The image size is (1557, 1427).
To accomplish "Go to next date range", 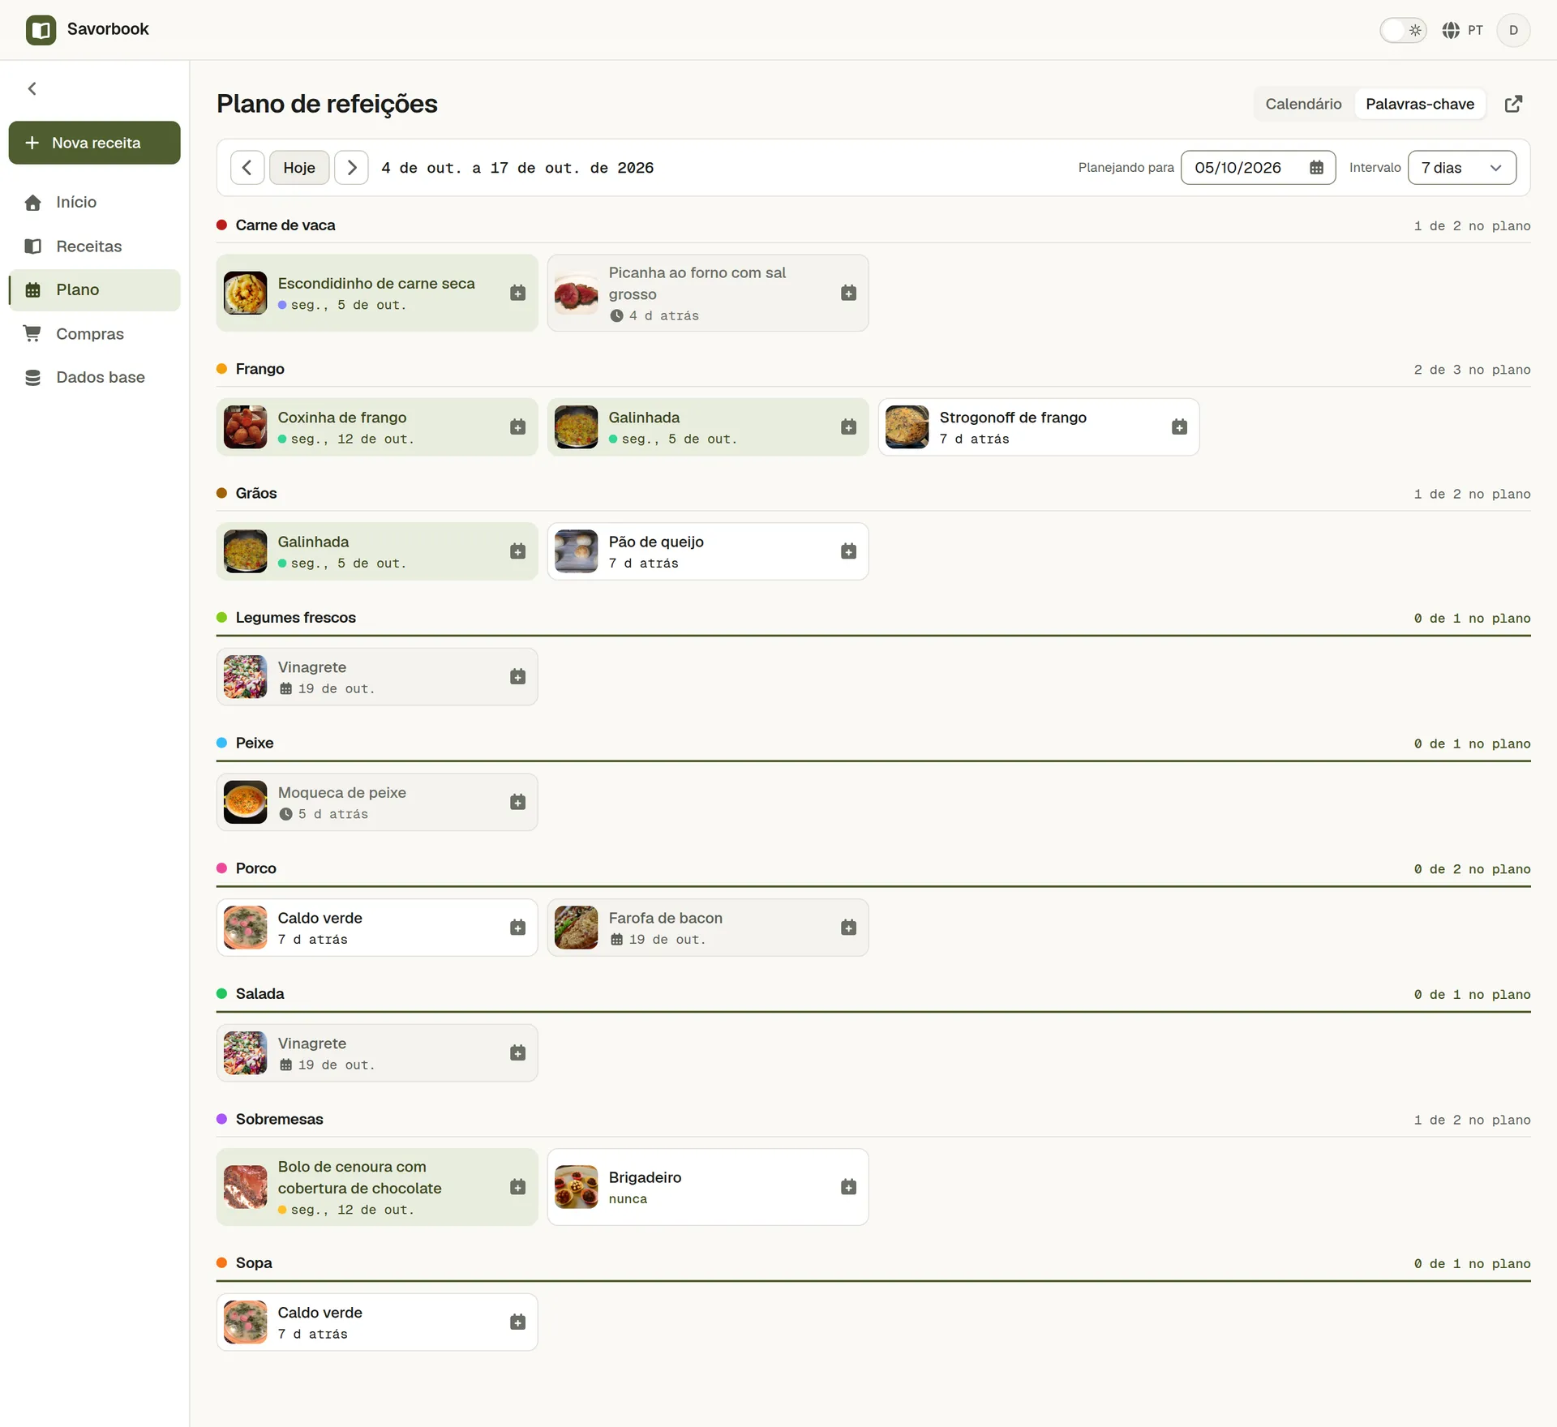I will (x=352, y=168).
